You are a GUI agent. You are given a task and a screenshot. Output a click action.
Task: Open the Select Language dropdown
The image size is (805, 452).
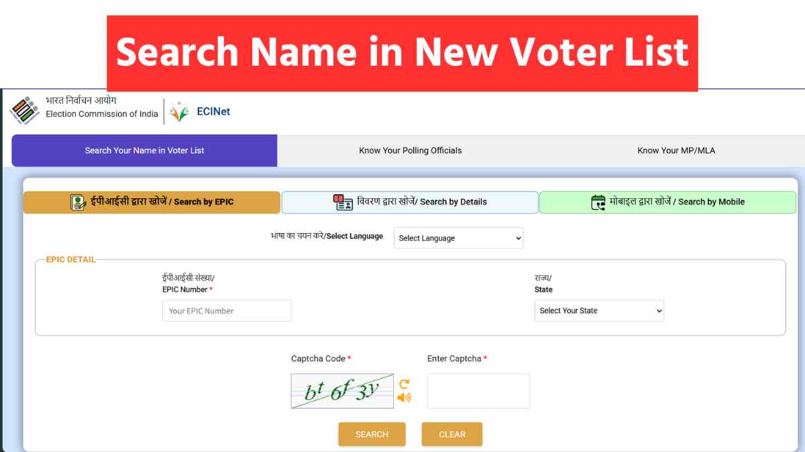click(x=458, y=238)
